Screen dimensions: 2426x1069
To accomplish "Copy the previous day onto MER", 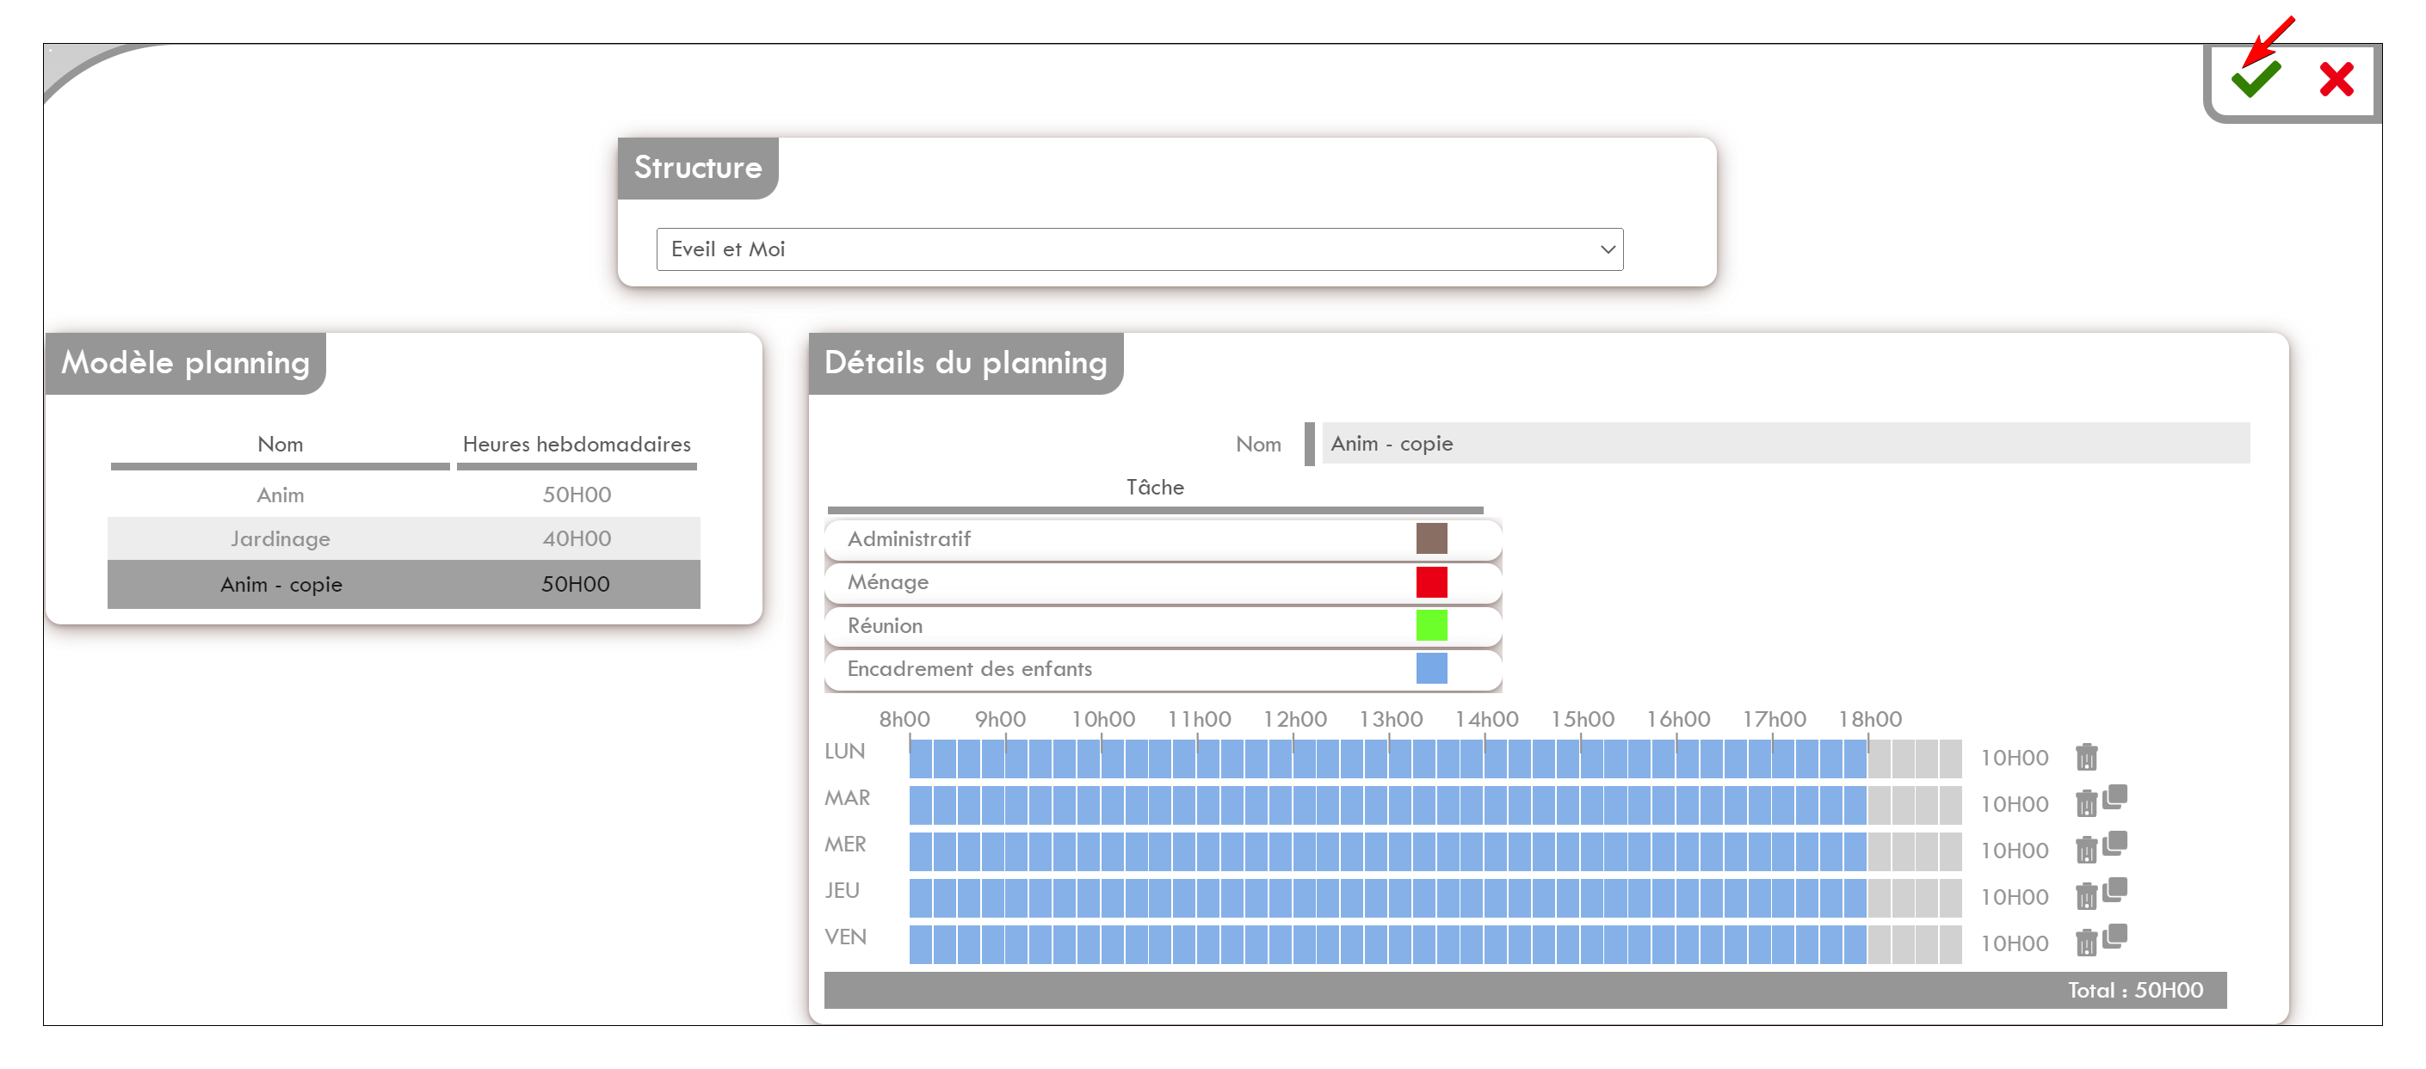I will point(2114,843).
